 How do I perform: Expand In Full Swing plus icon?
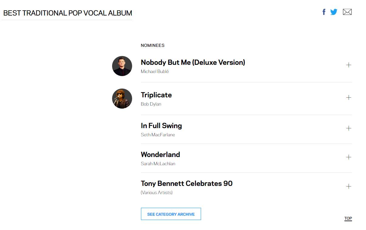tap(349, 128)
